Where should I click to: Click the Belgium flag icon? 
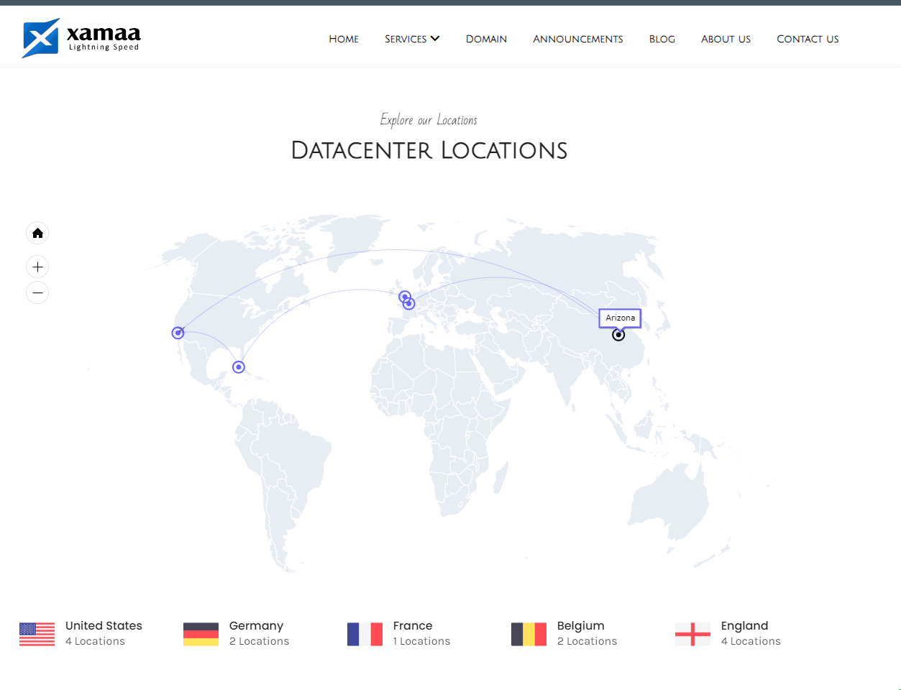pos(529,634)
